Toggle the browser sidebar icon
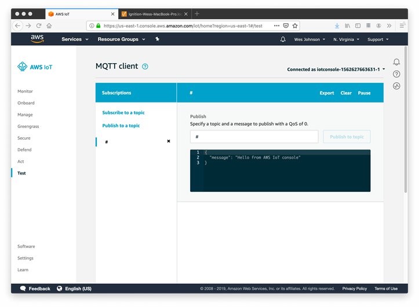Image resolution: width=419 pixels, height=307 pixels. pos(358,25)
